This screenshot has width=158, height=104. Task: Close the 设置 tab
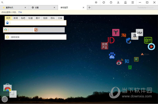pos(54,7)
